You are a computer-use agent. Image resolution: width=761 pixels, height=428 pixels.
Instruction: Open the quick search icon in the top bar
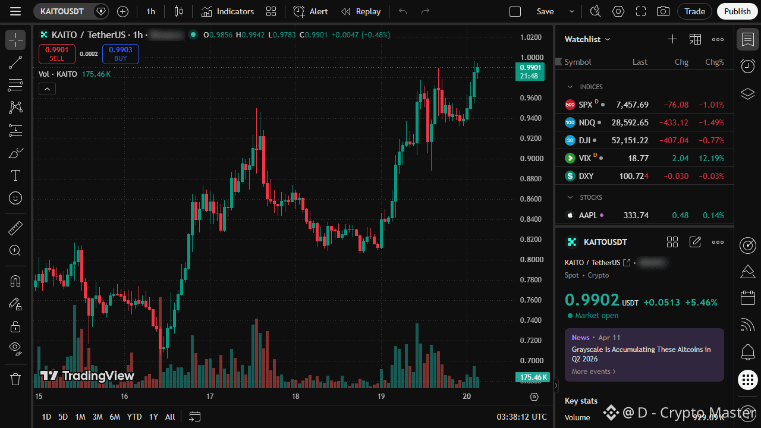(x=595, y=11)
